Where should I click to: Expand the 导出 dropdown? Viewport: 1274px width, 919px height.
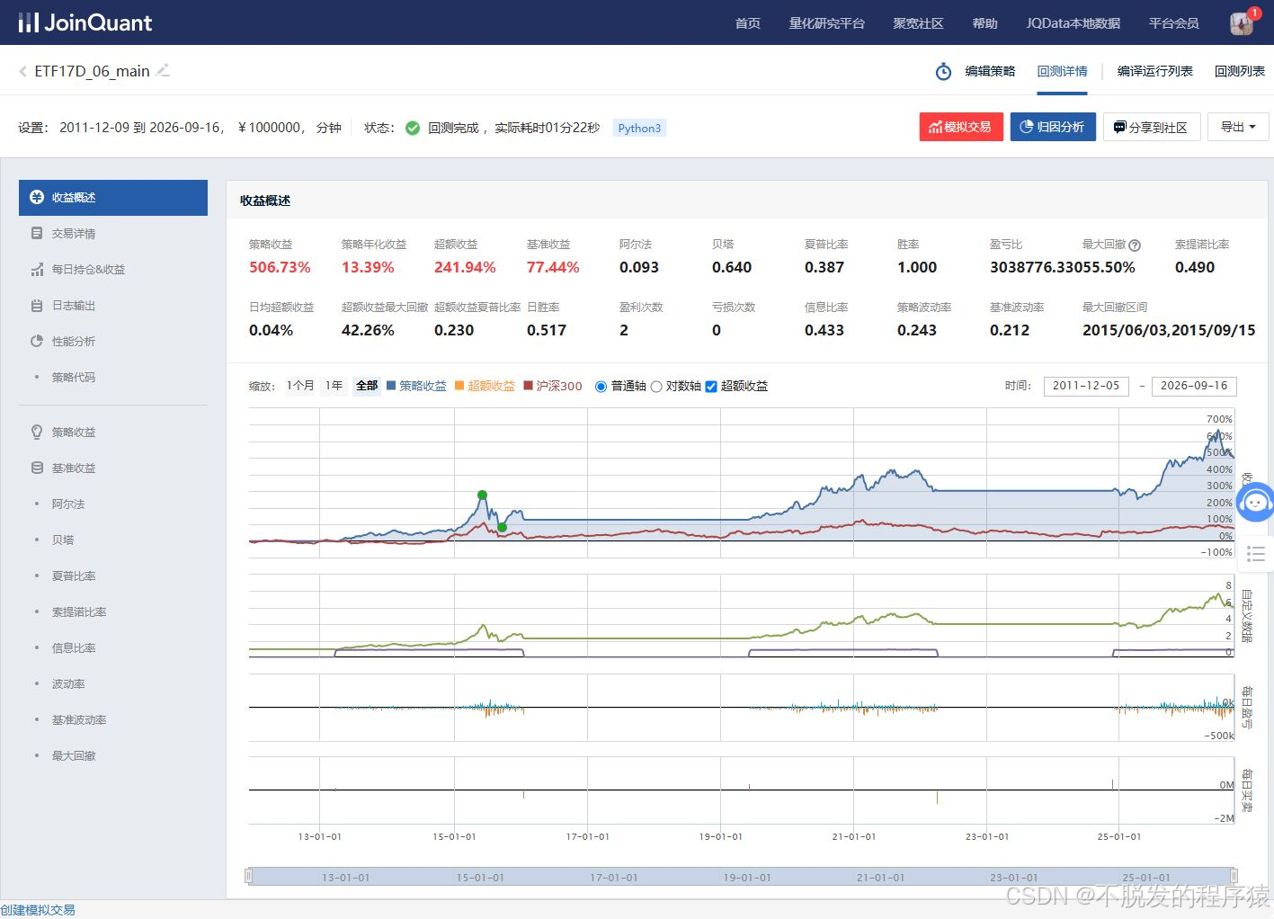pyautogui.click(x=1238, y=127)
